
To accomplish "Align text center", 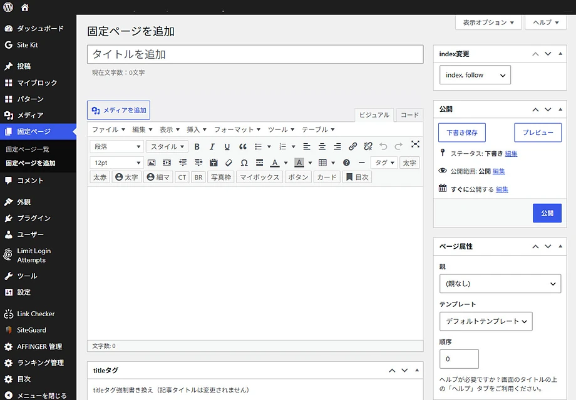I will (x=322, y=147).
